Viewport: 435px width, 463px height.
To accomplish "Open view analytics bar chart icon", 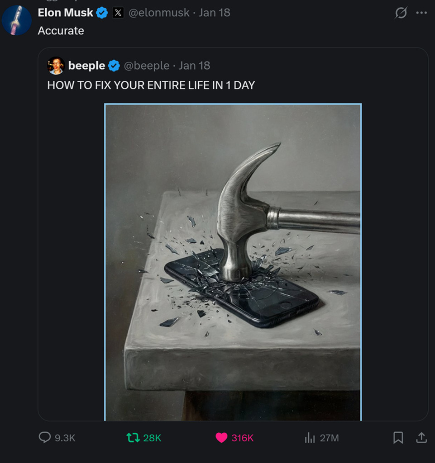I will point(310,437).
